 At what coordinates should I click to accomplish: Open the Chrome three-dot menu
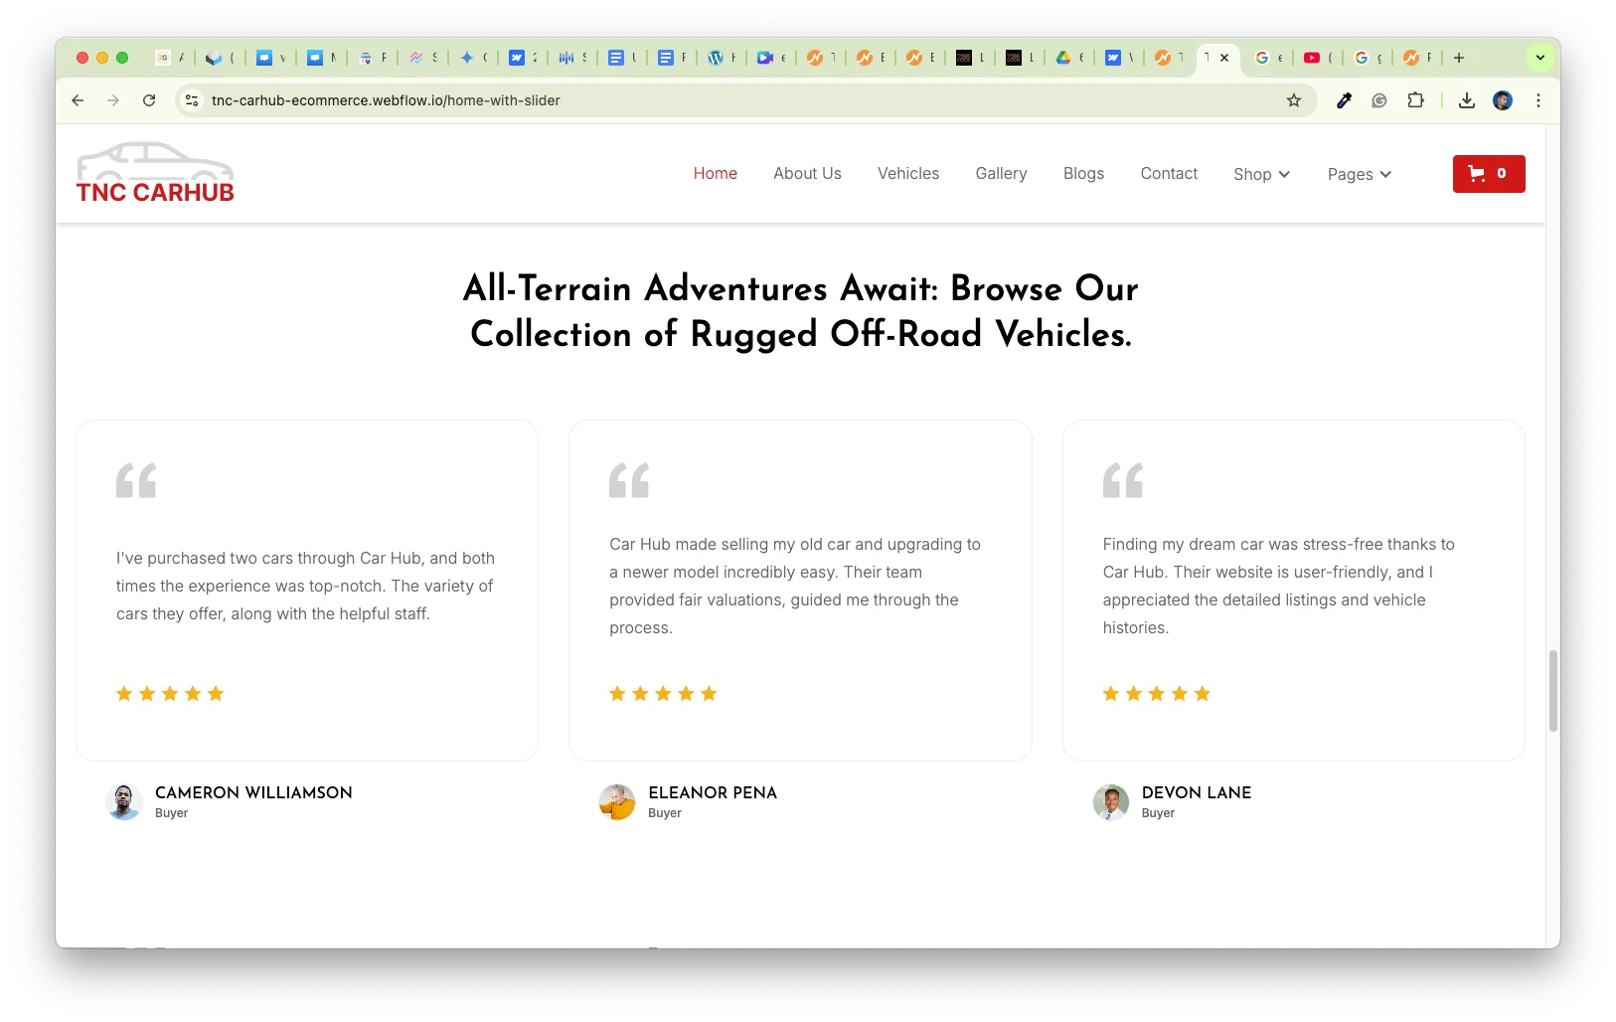pos(1537,100)
